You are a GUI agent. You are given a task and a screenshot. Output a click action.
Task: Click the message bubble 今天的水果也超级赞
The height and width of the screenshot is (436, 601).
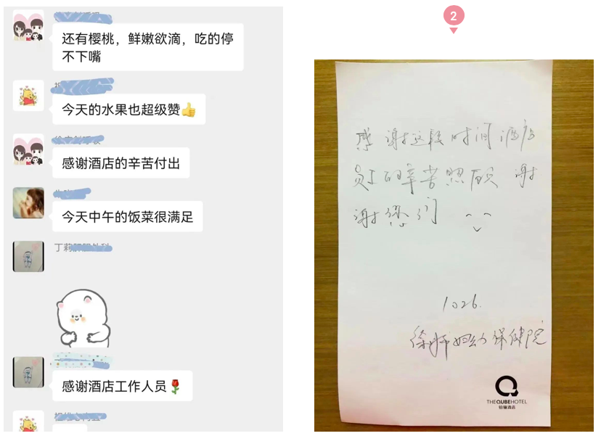129,110
